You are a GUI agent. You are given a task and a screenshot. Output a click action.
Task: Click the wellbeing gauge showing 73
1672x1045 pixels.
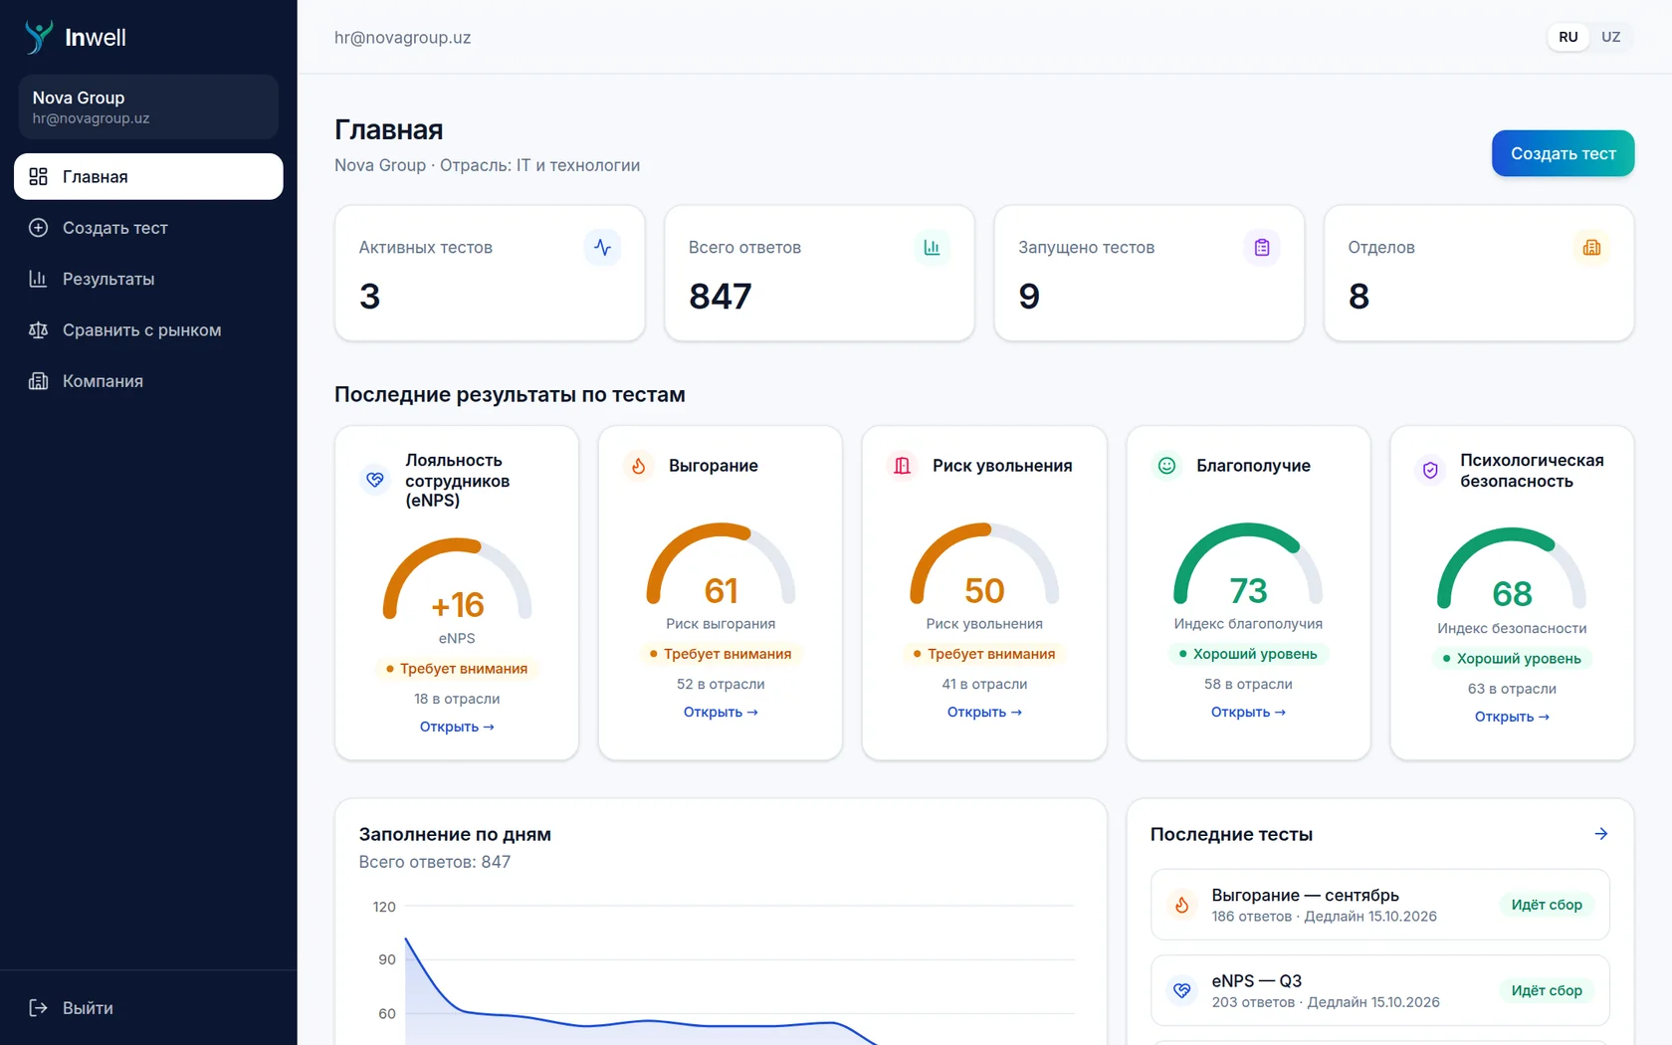click(1248, 565)
